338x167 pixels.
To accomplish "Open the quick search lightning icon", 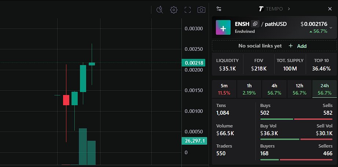I will pos(159,10).
